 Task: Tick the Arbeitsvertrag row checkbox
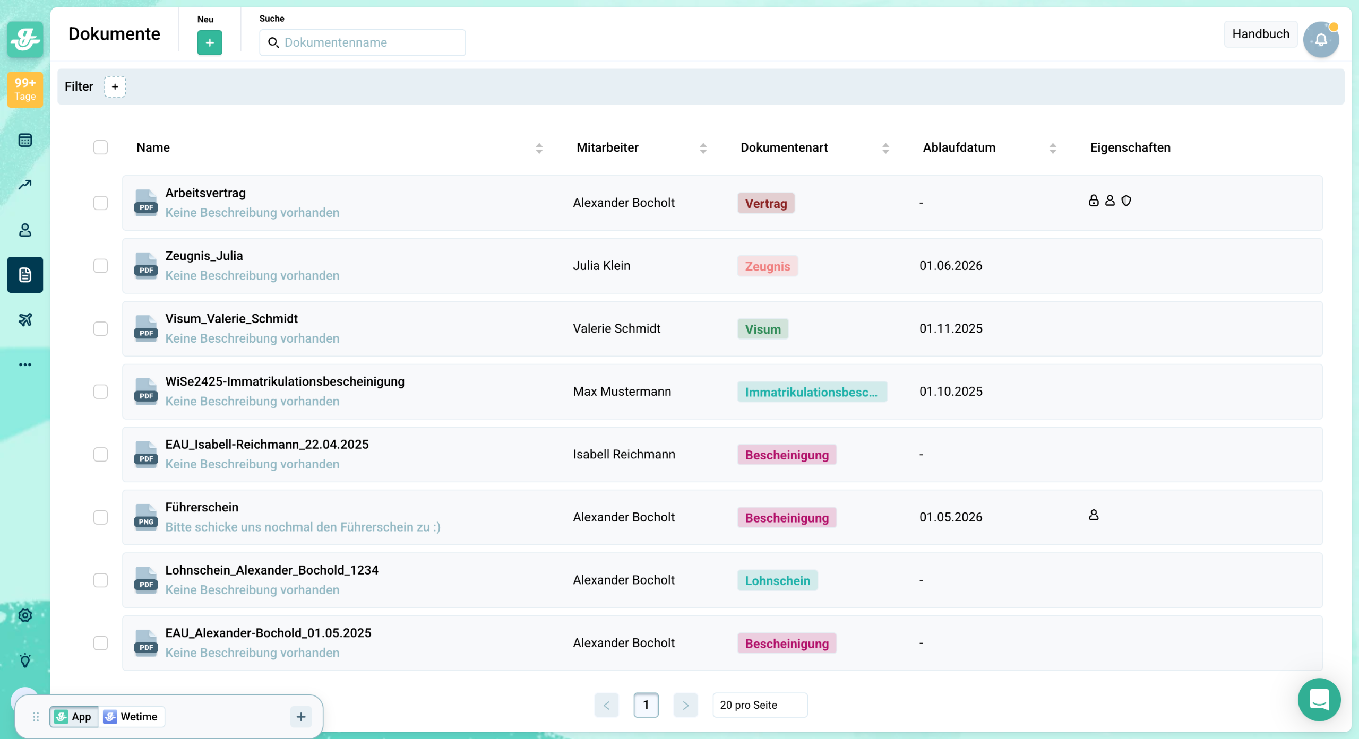(x=100, y=203)
